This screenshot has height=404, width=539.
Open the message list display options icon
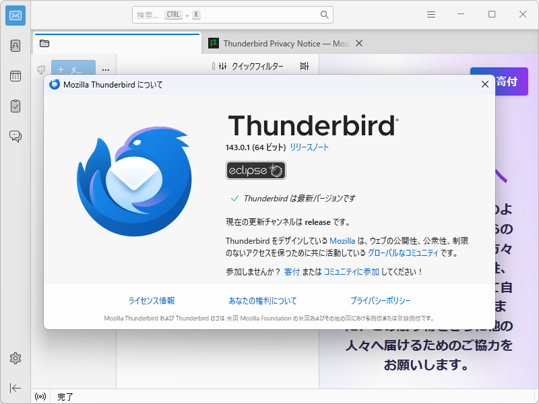304,65
